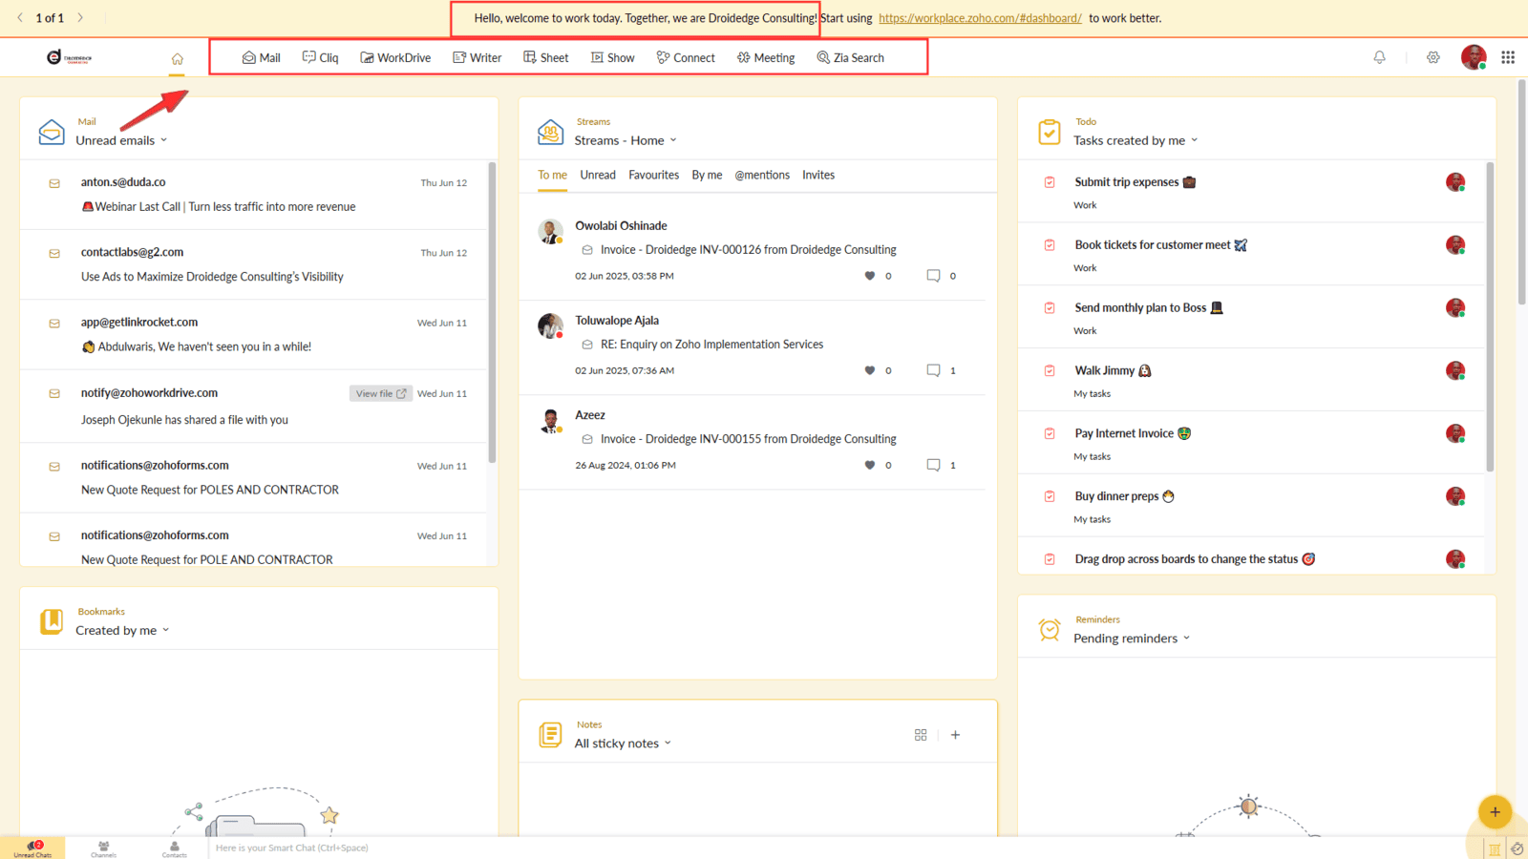The width and height of the screenshot is (1528, 859).
Task: Go to previous announcement arrow
Action: tap(20, 17)
